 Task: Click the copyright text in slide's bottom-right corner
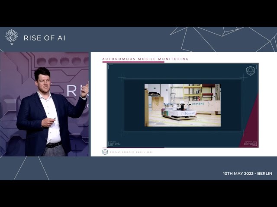[251, 143]
